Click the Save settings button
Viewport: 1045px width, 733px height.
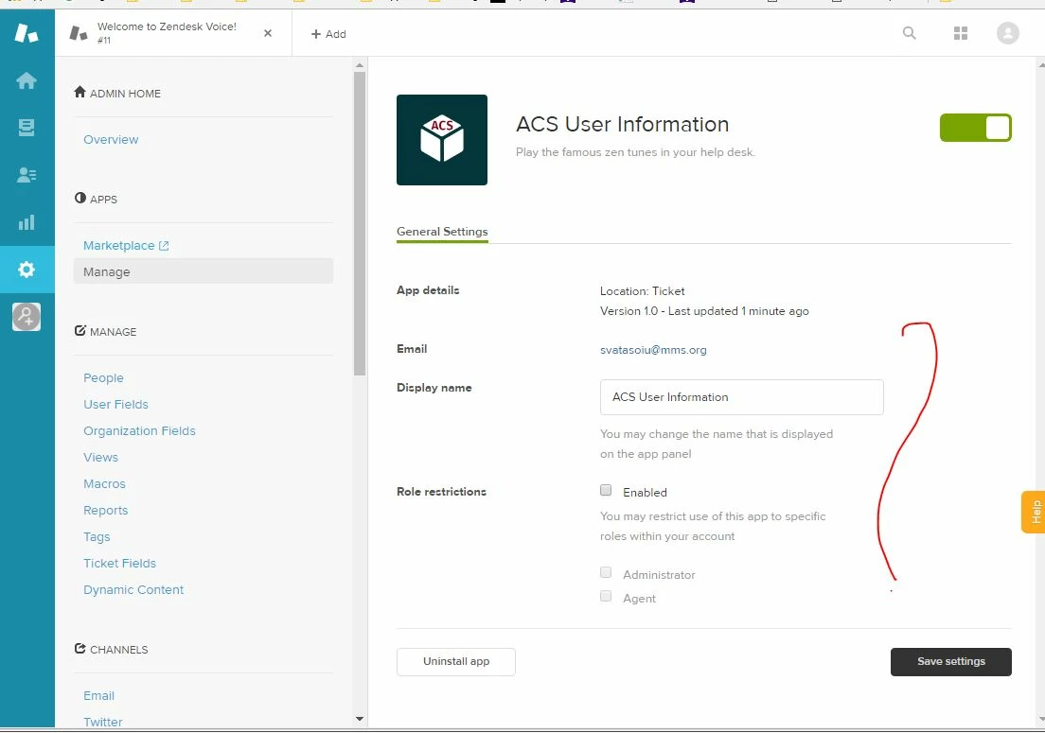951,662
